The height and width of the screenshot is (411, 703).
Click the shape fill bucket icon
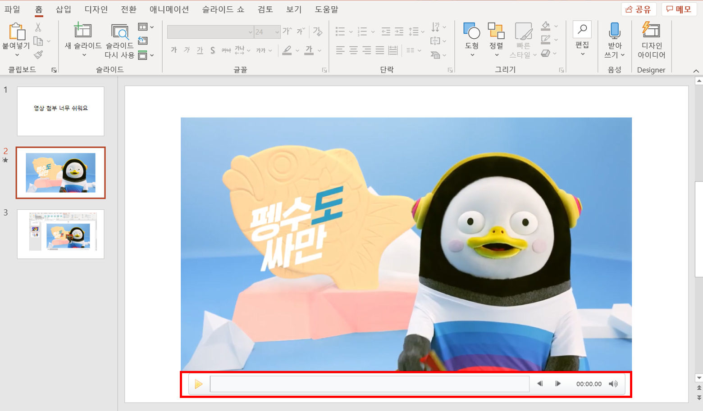[x=546, y=26]
